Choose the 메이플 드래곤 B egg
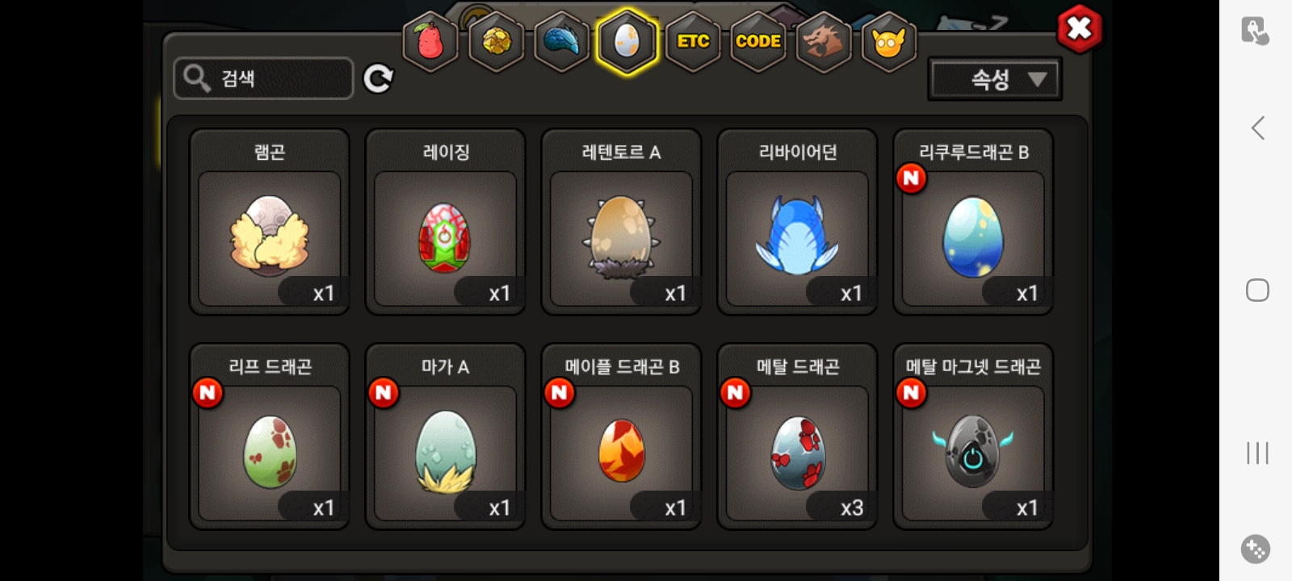Image resolution: width=1292 pixels, height=581 pixels. [621, 437]
